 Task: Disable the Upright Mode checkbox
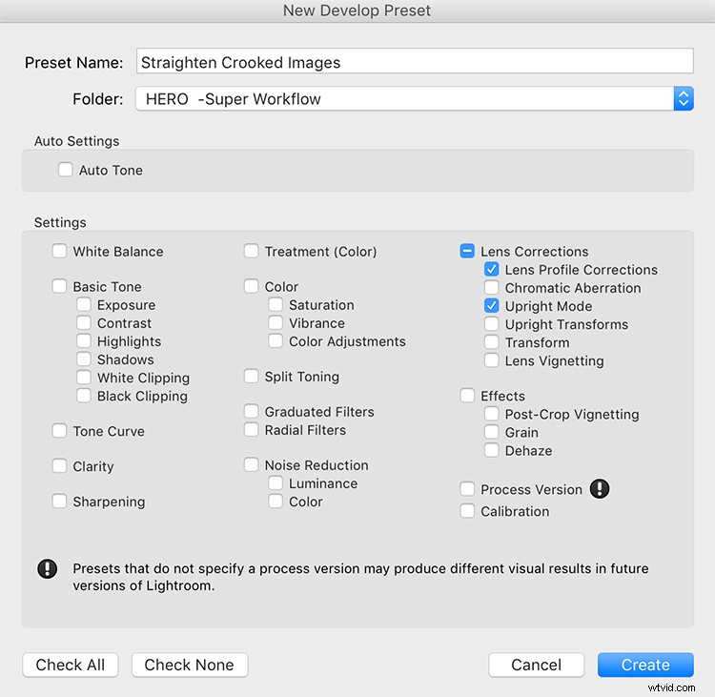point(491,306)
